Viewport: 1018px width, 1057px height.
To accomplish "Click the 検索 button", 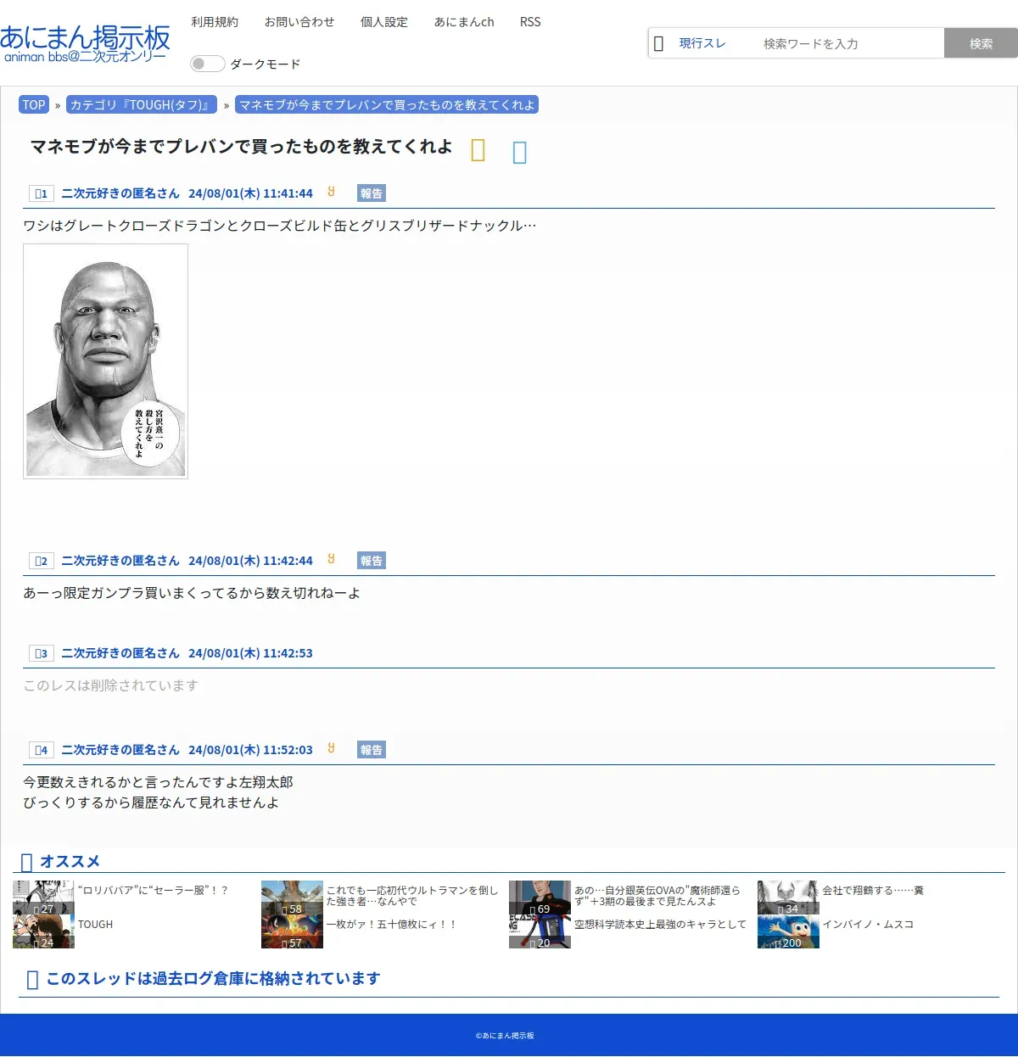I will click(x=981, y=43).
